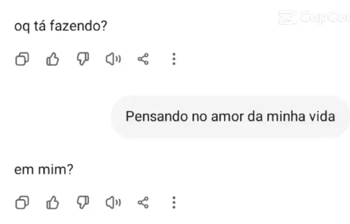Like the "oq tá fazendo?" response
Viewport: 350px width, 224px height.
52,59
